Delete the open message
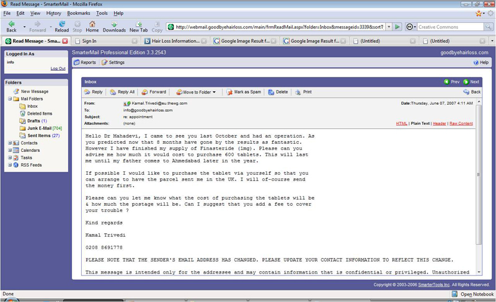 [278, 92]
